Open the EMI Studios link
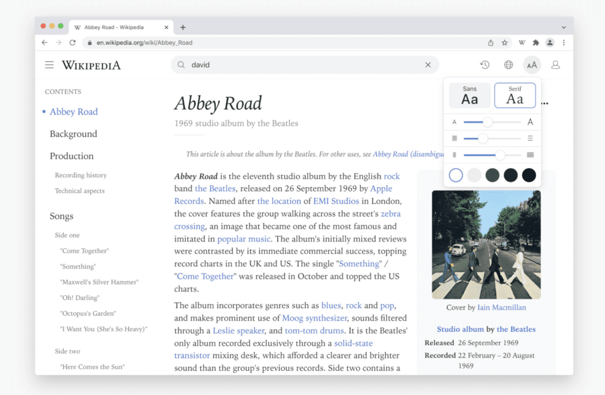Viewport: 605px width, 395px height. (x=336, y=201)
